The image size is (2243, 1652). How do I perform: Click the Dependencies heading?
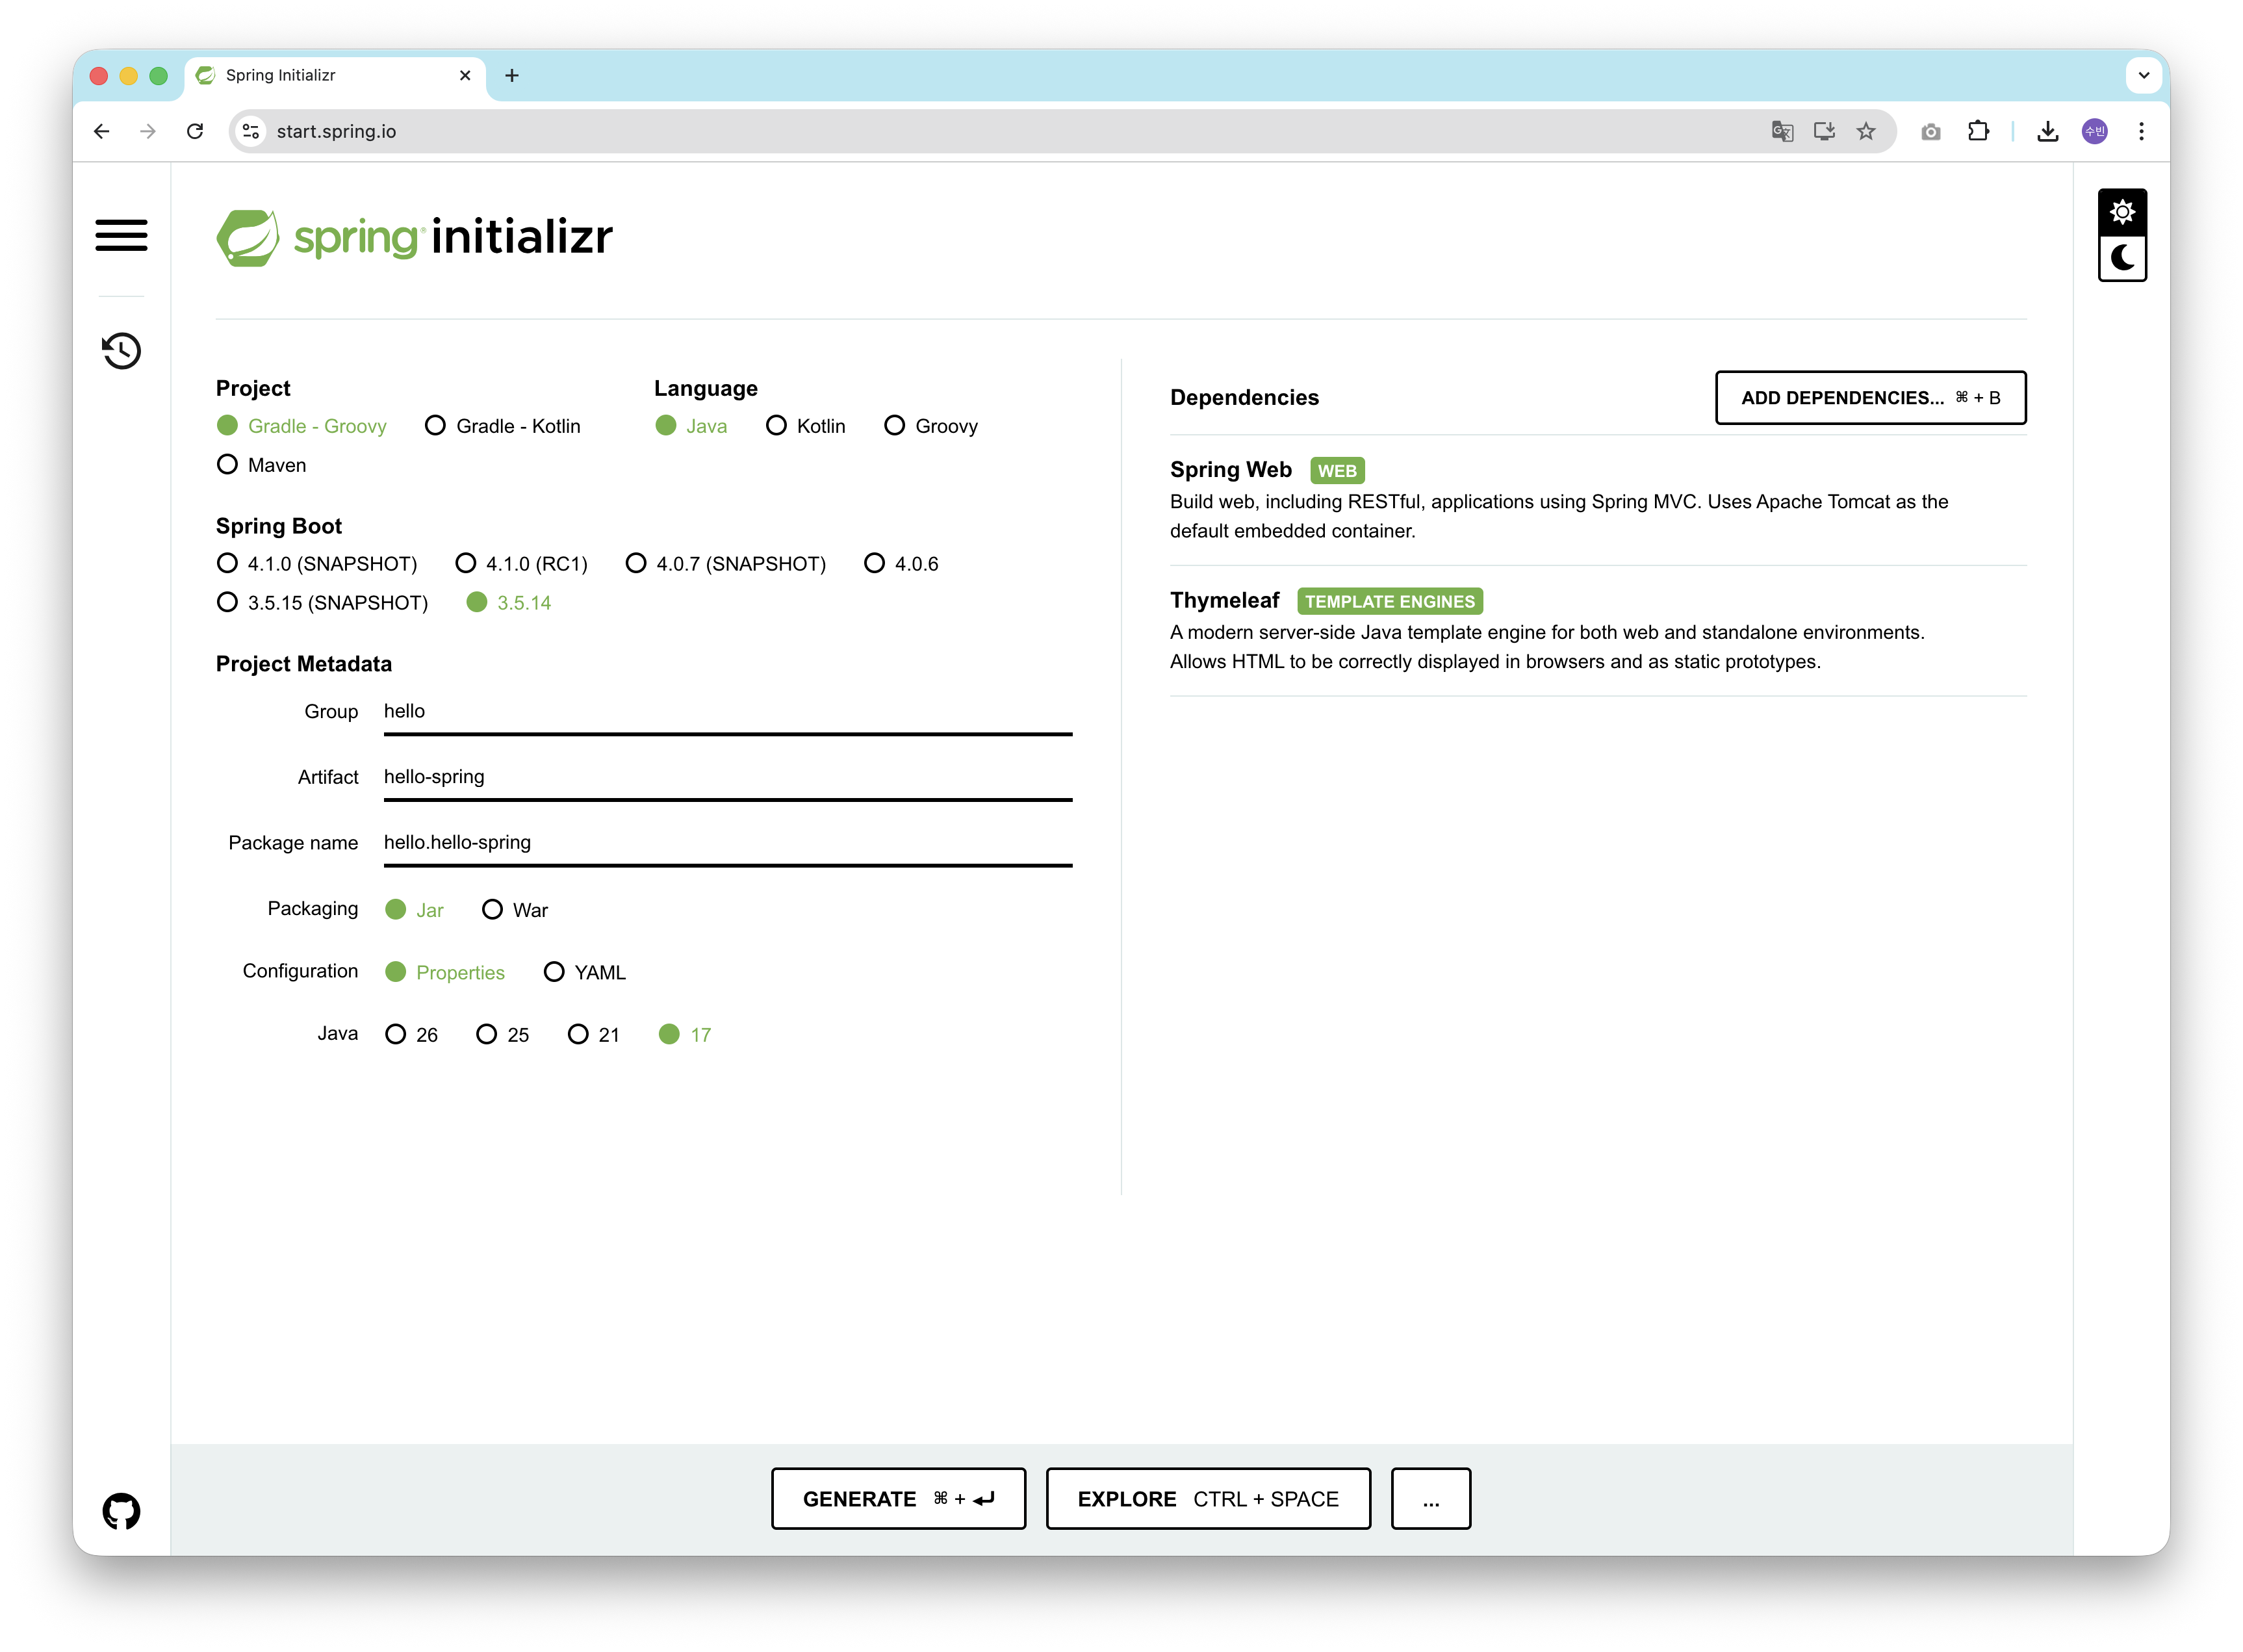(x=1244, y=398)
